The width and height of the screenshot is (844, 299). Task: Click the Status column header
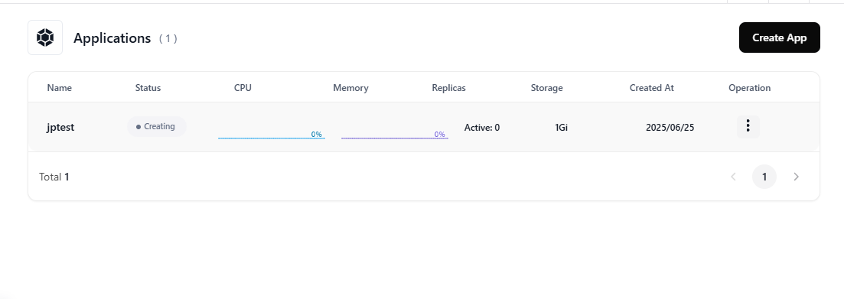point(148,88)
